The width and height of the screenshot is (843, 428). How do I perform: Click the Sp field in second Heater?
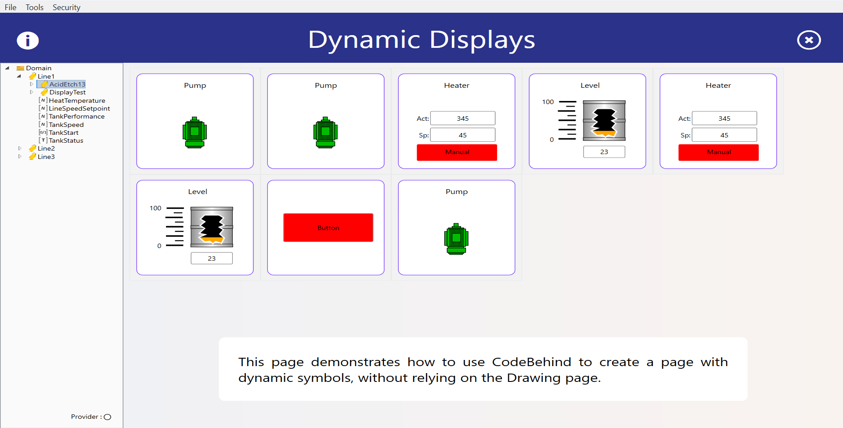[724, 135]
